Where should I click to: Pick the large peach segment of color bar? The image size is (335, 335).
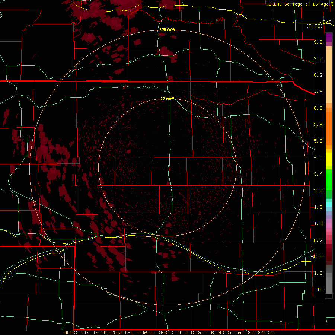point(329,76)
